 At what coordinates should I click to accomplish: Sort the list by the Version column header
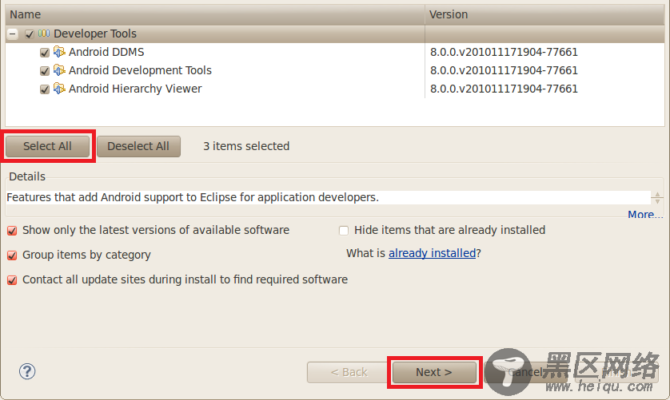[544, 14]
